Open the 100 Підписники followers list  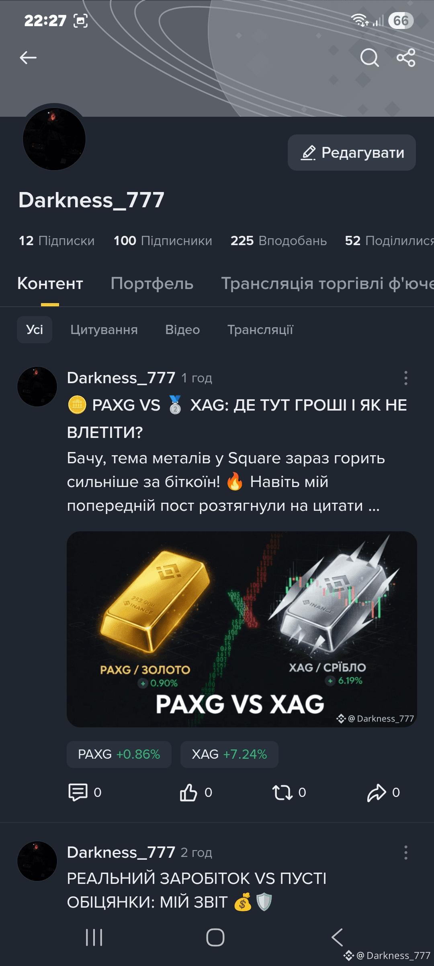point(163,241)
